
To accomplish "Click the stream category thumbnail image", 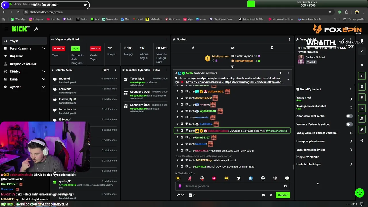I will coord(301,60).
